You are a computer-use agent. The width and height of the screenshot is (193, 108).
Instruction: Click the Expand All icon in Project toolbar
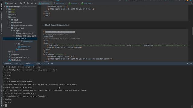(24, 3)
